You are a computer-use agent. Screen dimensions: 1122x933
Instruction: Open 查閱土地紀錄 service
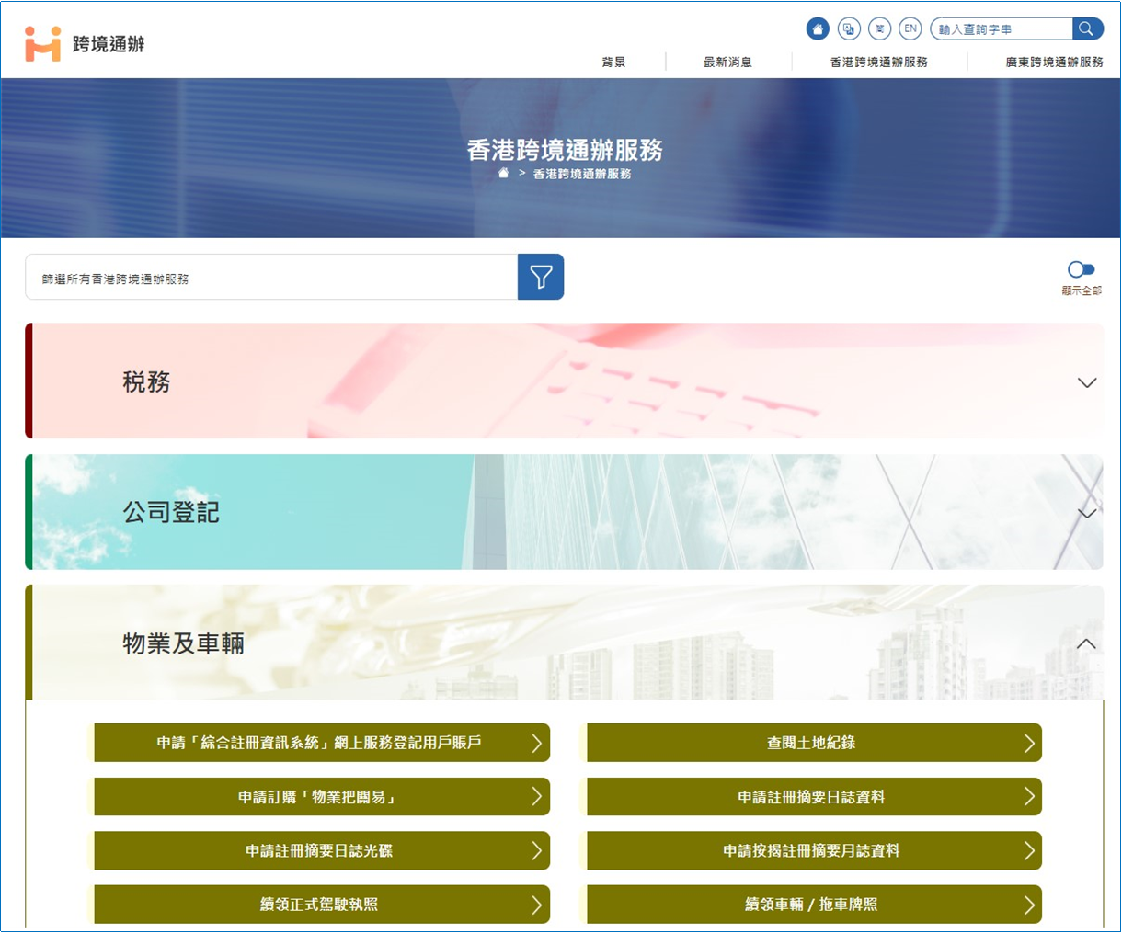click(x=814, y=743)
